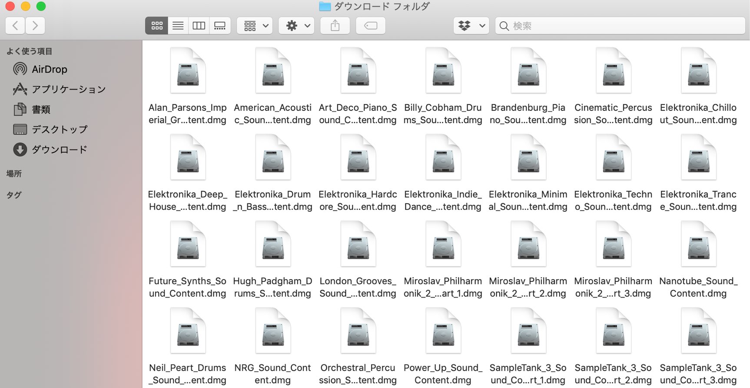Switch to gallery view mode
Image resolution: width=750 pixels, height=388 pixels.
[220, 26]
